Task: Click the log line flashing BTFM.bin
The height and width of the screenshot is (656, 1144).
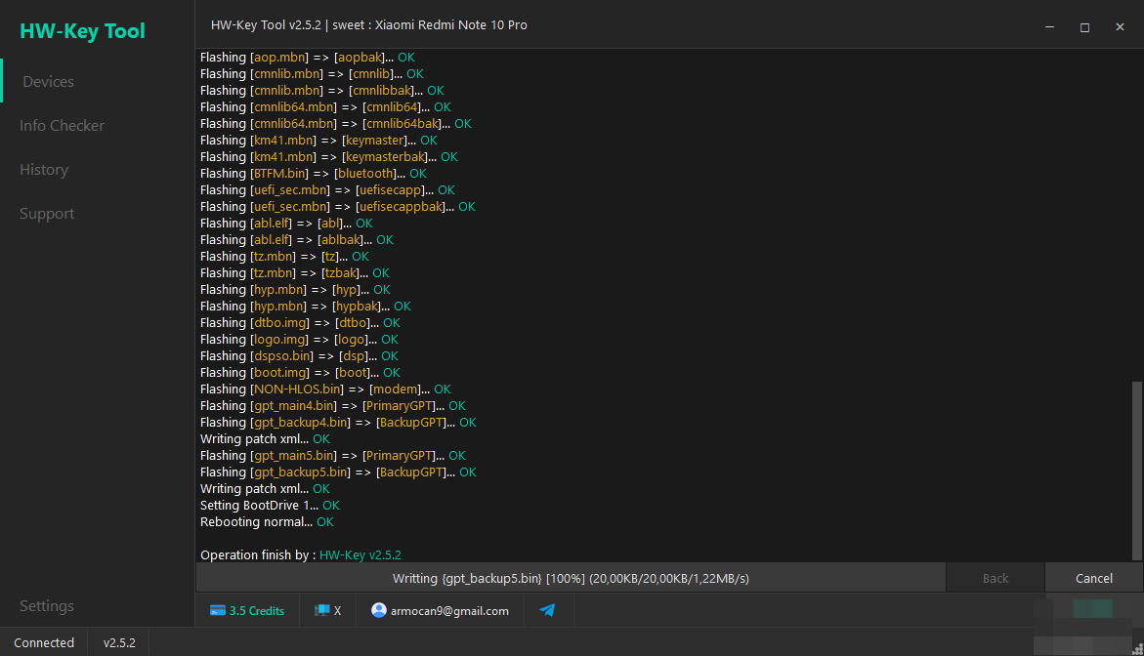Action: (313, 174)
